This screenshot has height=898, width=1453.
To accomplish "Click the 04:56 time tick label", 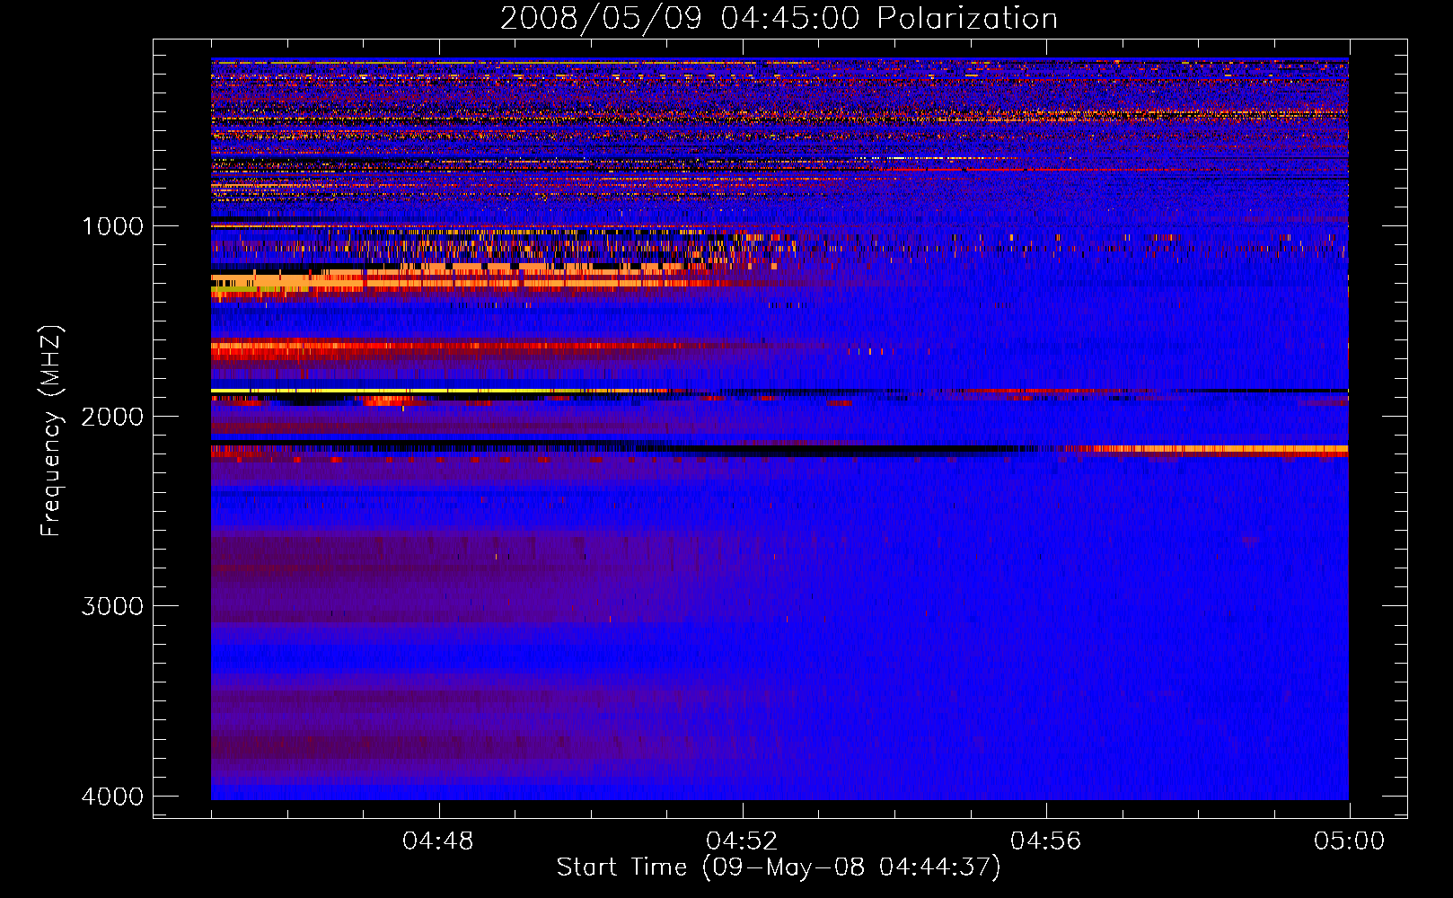I will point(1046,841).
